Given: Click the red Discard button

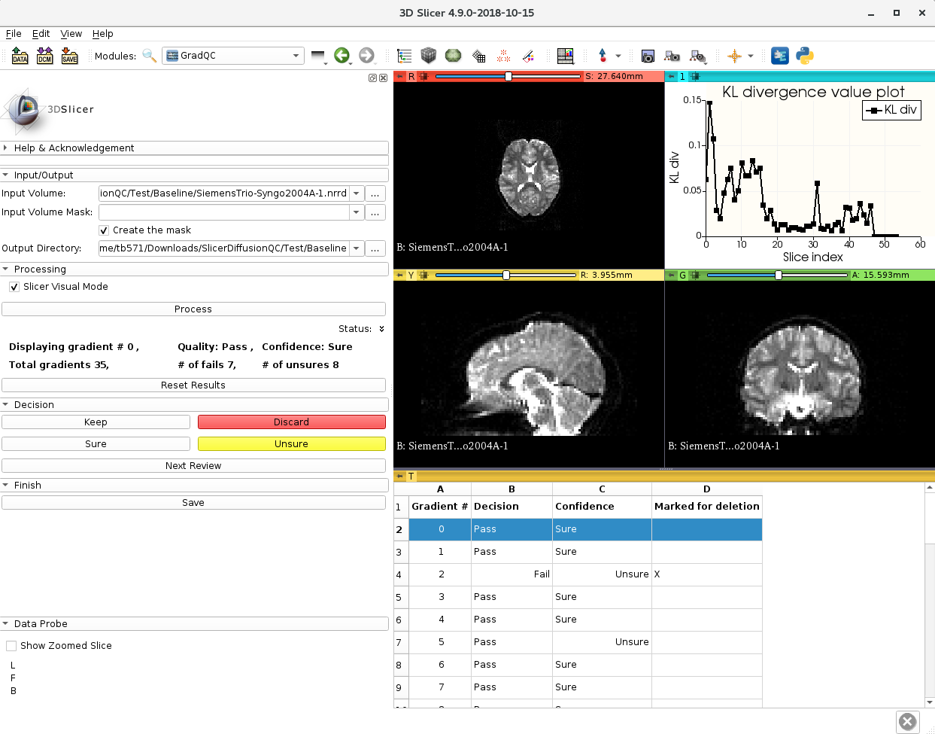Looking at the screenshot, I should [x=292, y=422].
